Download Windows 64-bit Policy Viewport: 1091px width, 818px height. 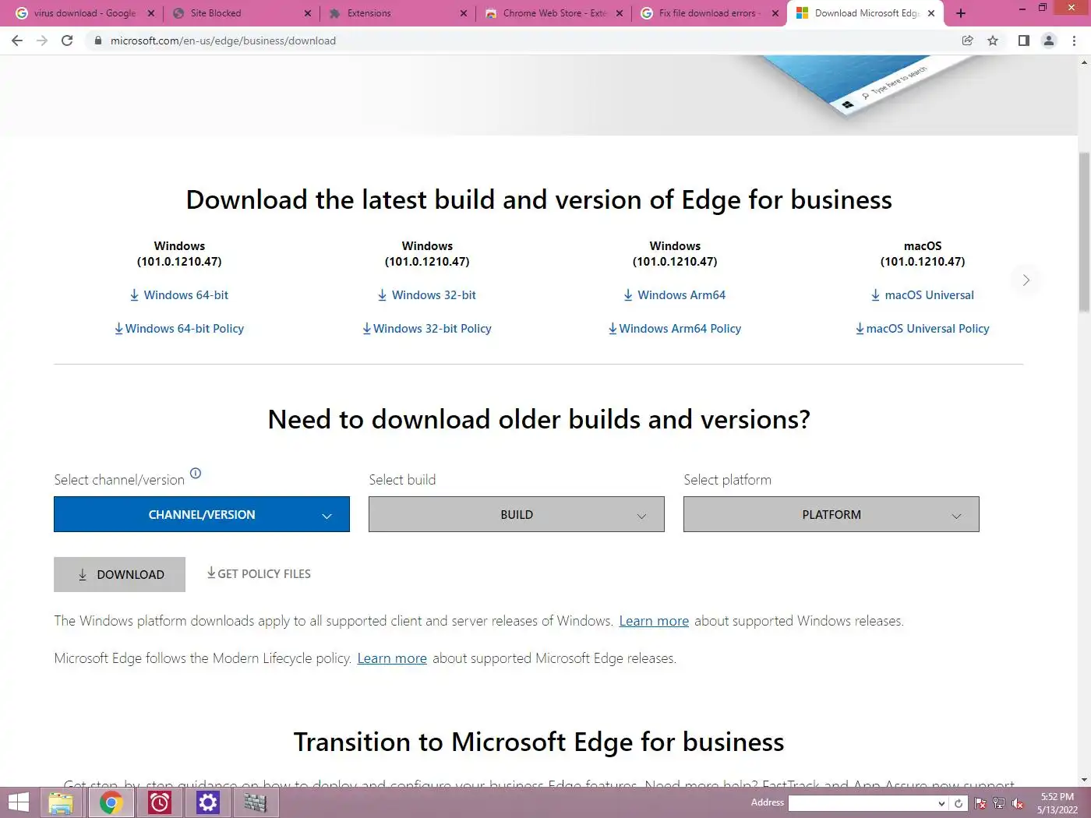pos(179,328)
